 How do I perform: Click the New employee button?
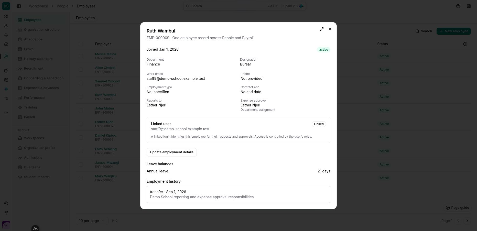(454, 31)
